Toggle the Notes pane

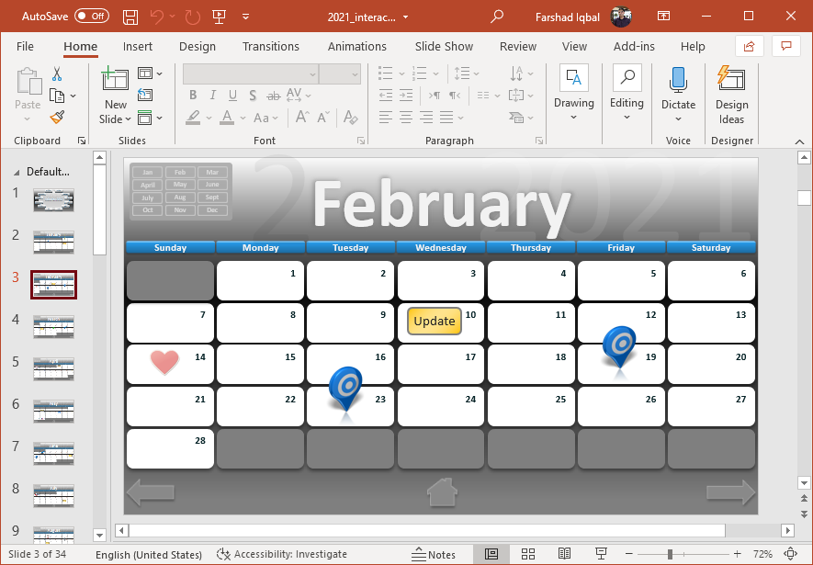(x=434, y=554)
